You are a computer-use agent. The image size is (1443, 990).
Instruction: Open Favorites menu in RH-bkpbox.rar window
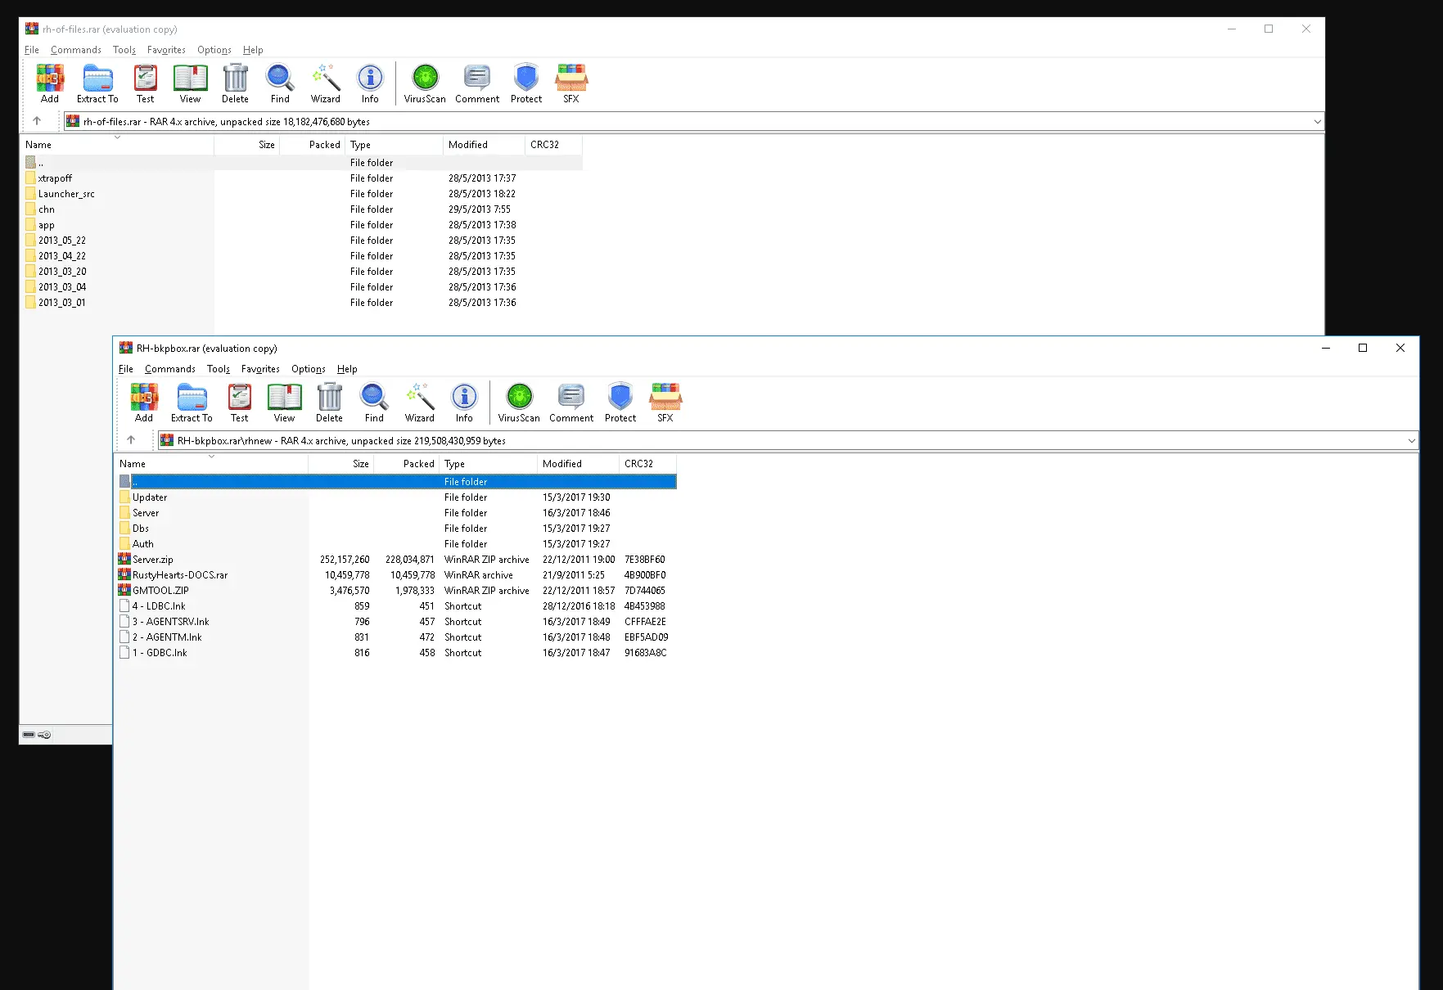tap(260, 369)
